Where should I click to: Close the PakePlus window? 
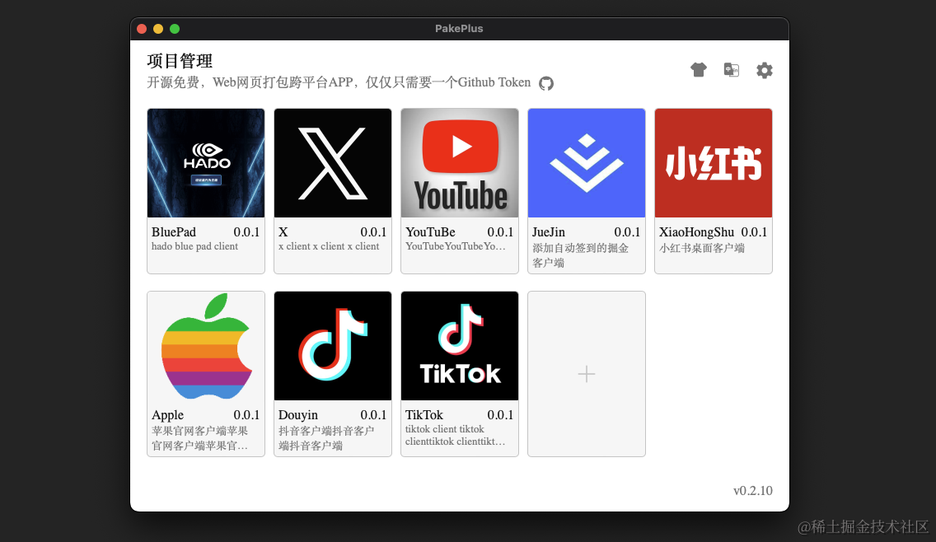click(142, 29)
